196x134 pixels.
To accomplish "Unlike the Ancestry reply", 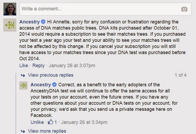I will coord(37,122).
